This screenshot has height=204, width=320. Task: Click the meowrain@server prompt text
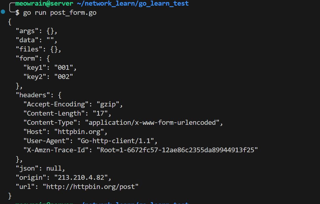click(44, 4)
